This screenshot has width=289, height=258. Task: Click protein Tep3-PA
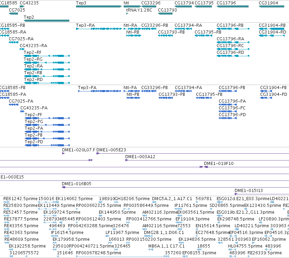[87, 88]
